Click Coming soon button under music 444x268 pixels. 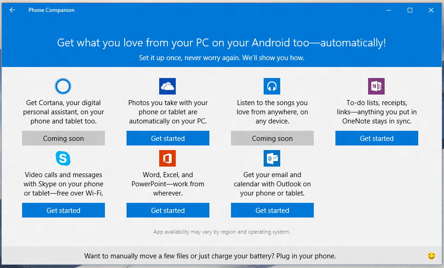[272, 138]
